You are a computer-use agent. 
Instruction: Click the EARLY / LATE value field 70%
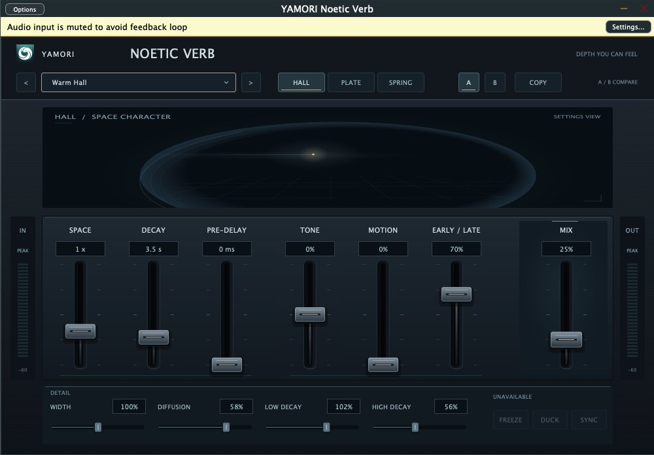tap(456, 249)
